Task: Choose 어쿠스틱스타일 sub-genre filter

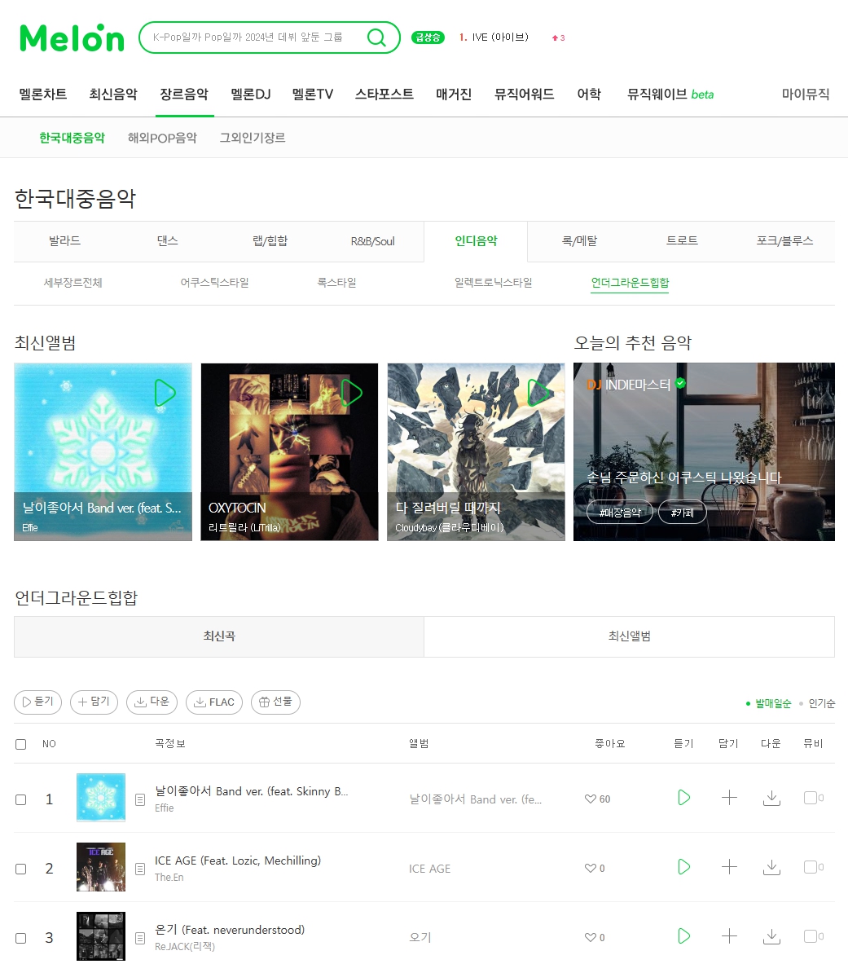Action: pyautogui.click(x=214, y=283)
